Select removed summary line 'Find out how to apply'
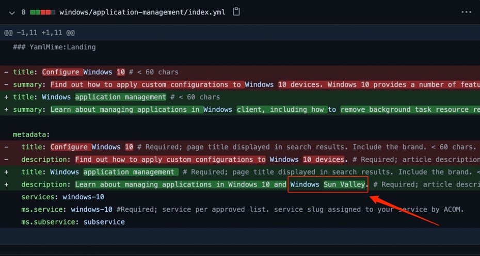This screenshot has height=256, width=480. (x=240, y=84)
